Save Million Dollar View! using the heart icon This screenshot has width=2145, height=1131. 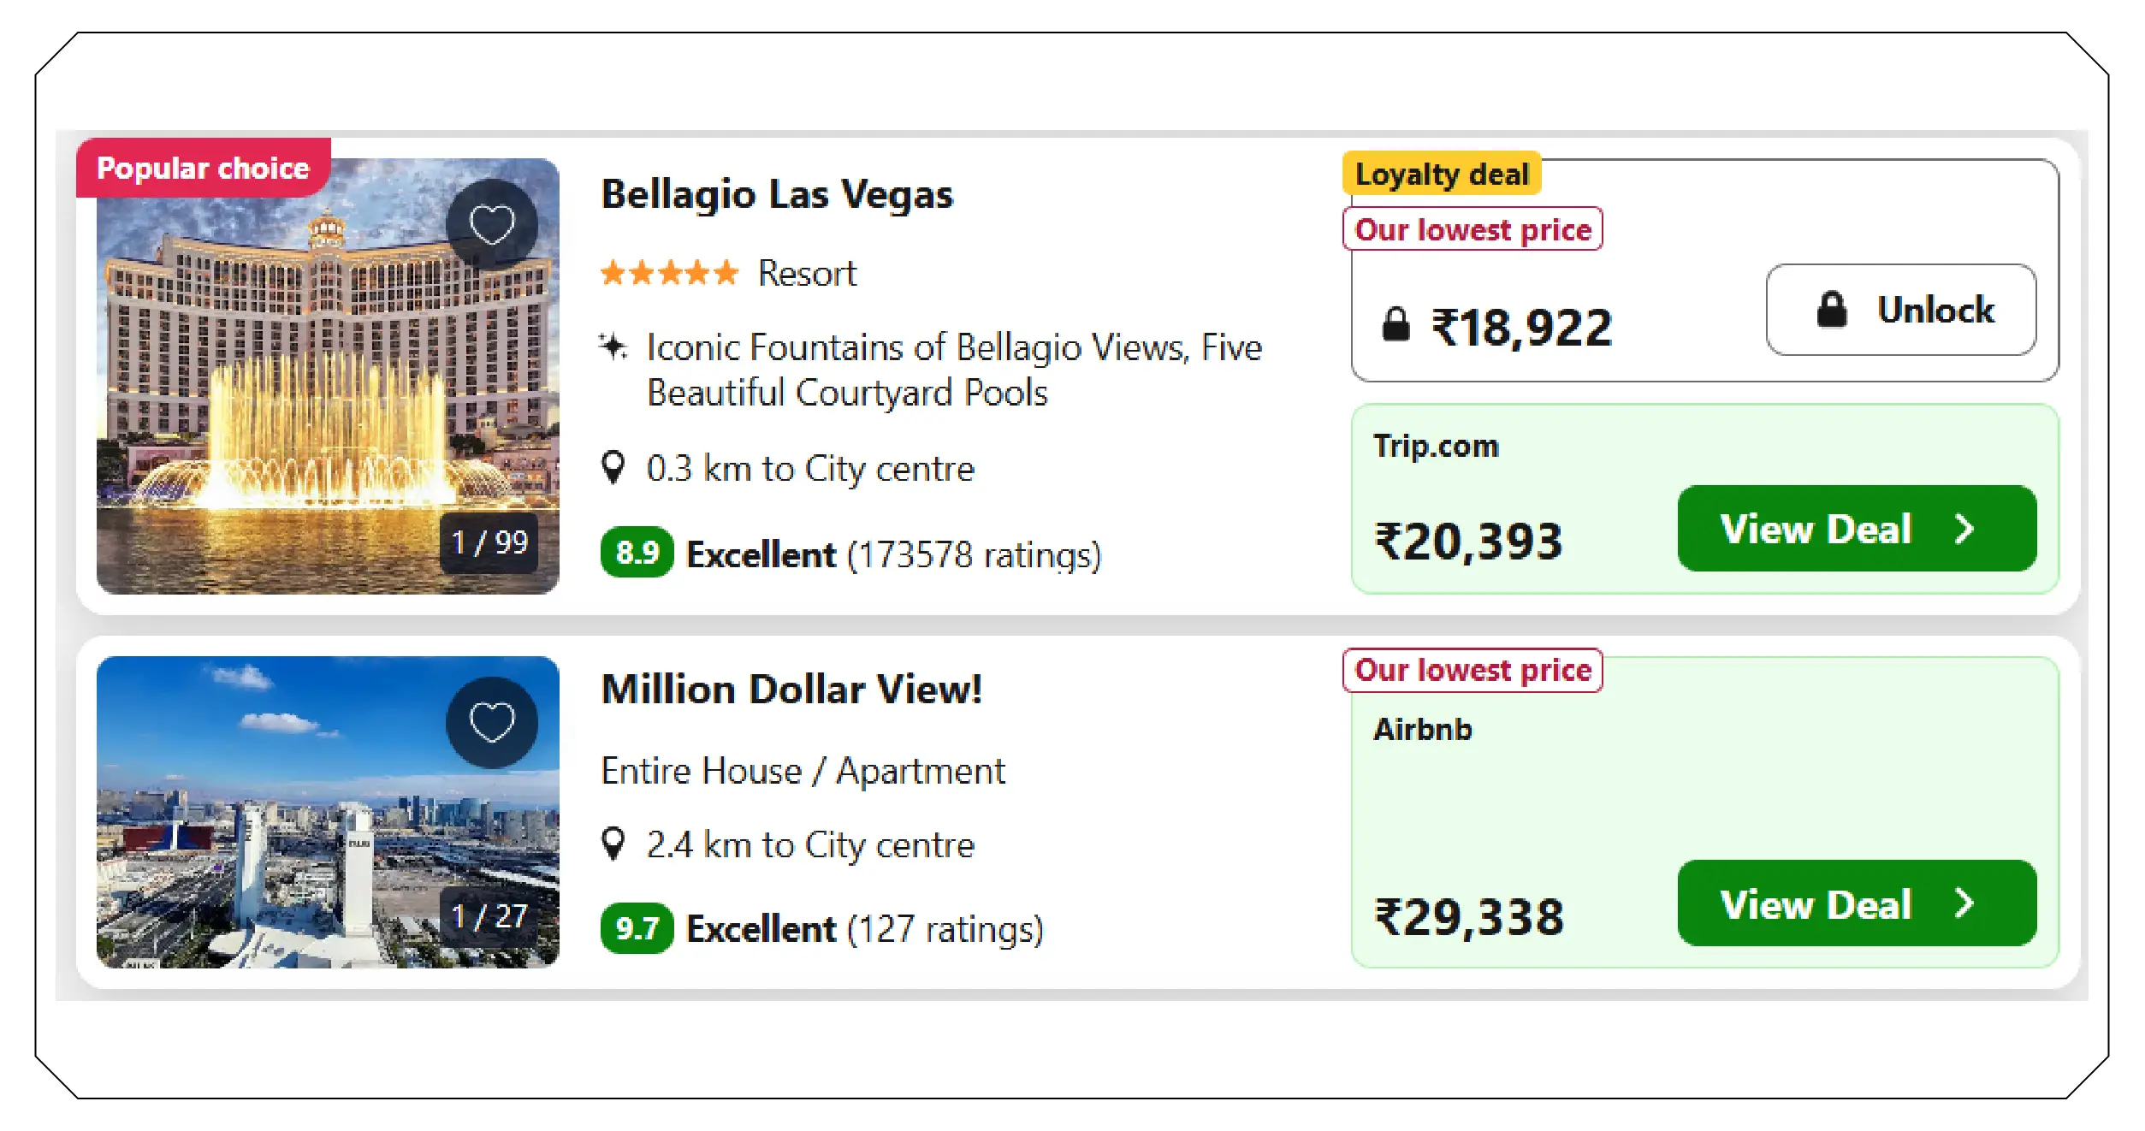pyautogui.click(x=492, y=721)
